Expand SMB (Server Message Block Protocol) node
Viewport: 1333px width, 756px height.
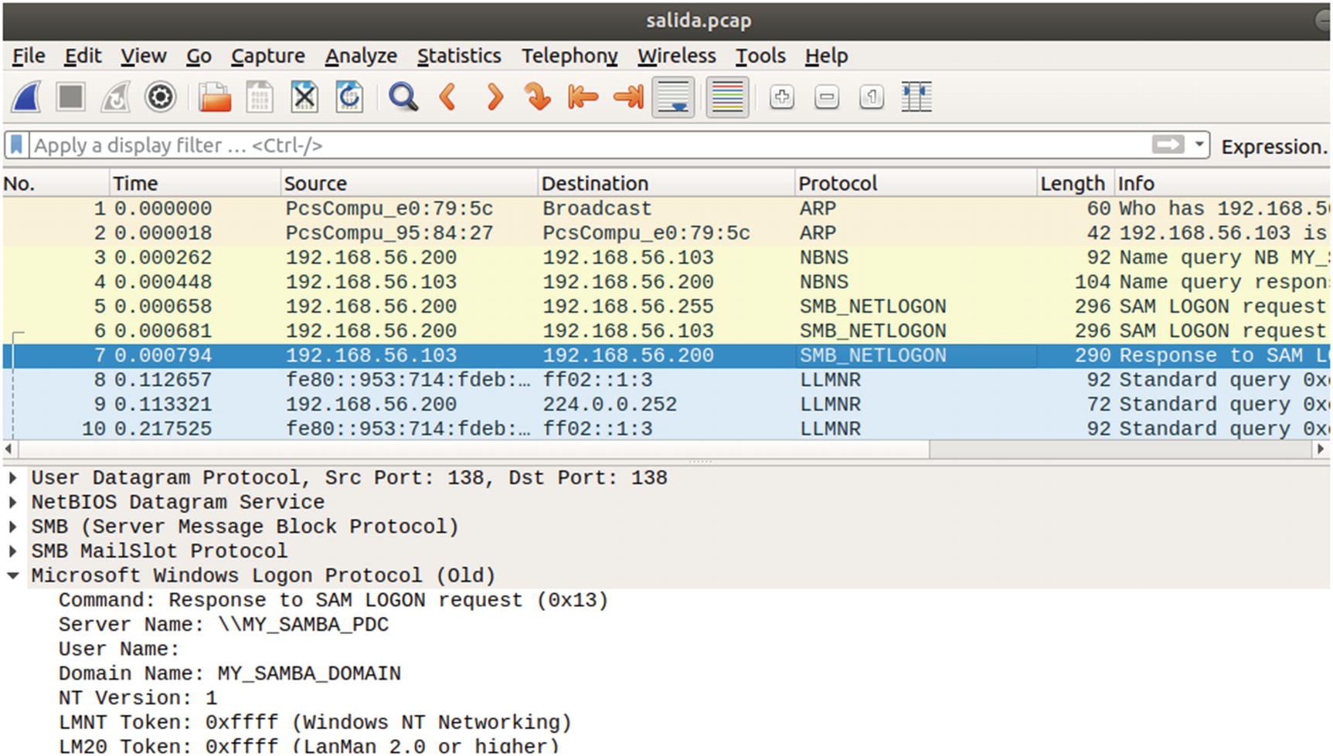(13, 527)
